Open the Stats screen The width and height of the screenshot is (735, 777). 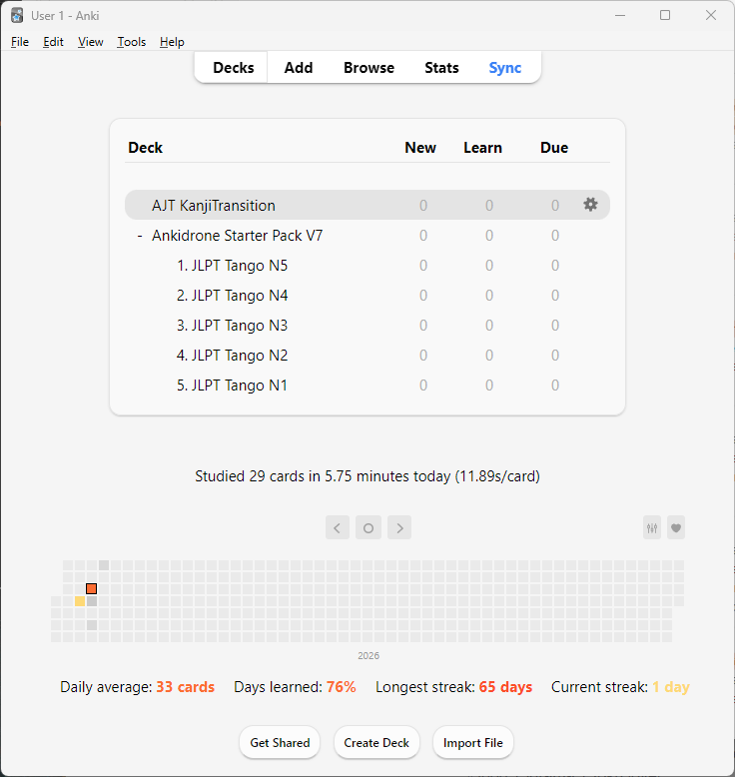pos(441,67)
